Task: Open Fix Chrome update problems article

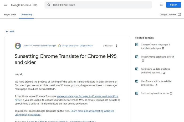Action: click(x=155, y=71)
